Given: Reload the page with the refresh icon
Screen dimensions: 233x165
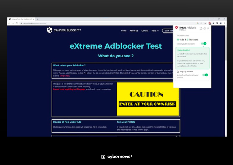Looking at the screenshot, I should click(17, 23).
